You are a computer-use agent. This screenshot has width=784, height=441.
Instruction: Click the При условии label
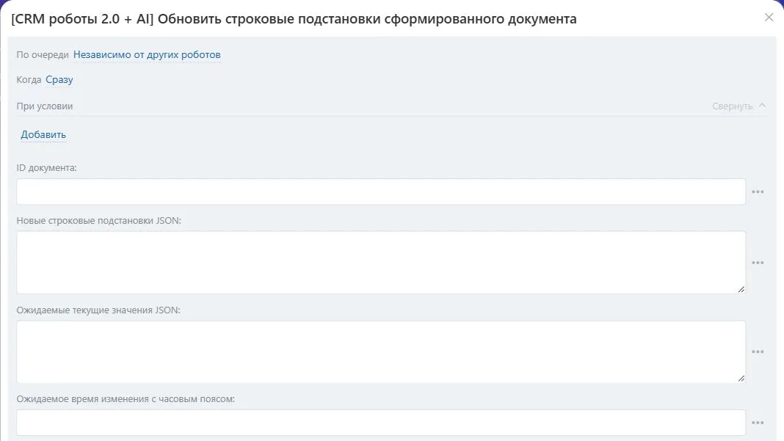pos(45,106)
